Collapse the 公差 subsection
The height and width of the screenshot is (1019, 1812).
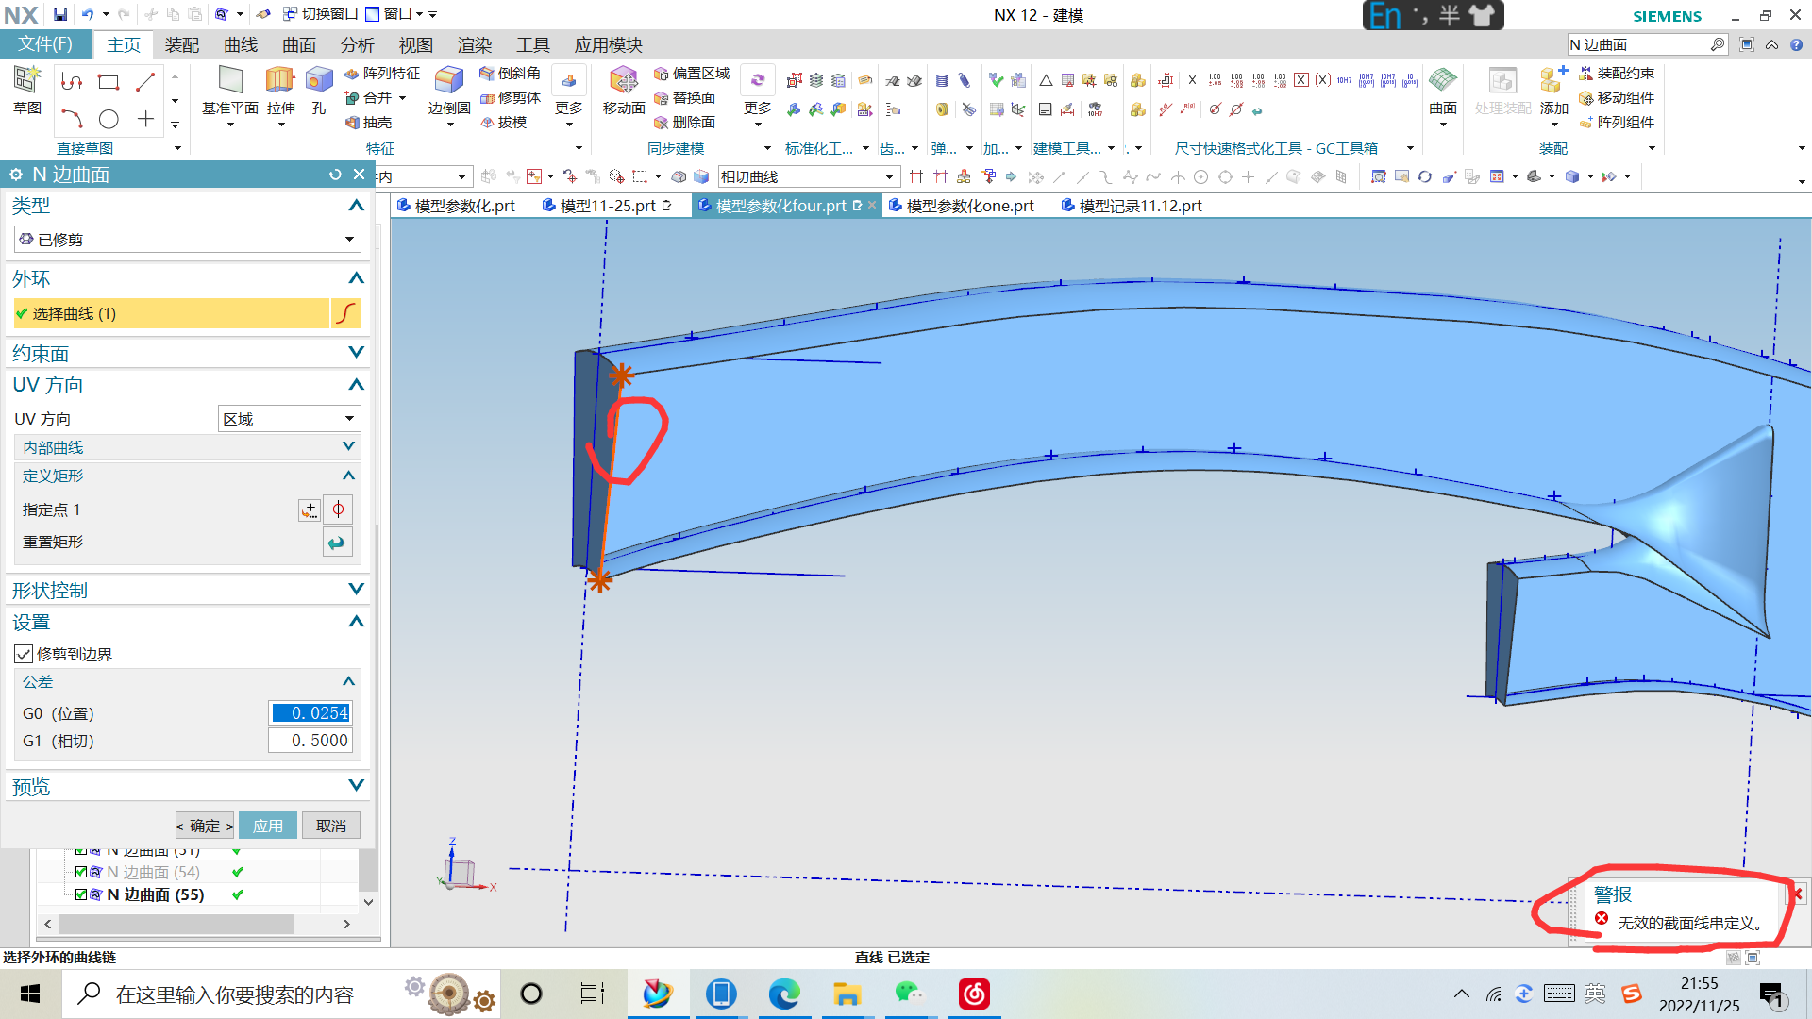point(348,681)
